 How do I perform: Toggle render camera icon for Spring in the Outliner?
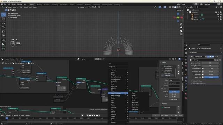(x=221, y=19)
